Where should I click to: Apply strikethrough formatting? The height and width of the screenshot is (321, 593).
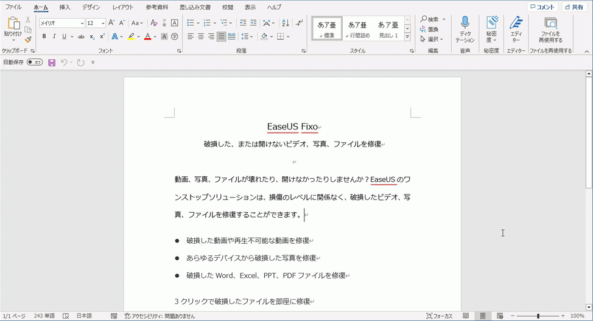(x=81, y=36)
